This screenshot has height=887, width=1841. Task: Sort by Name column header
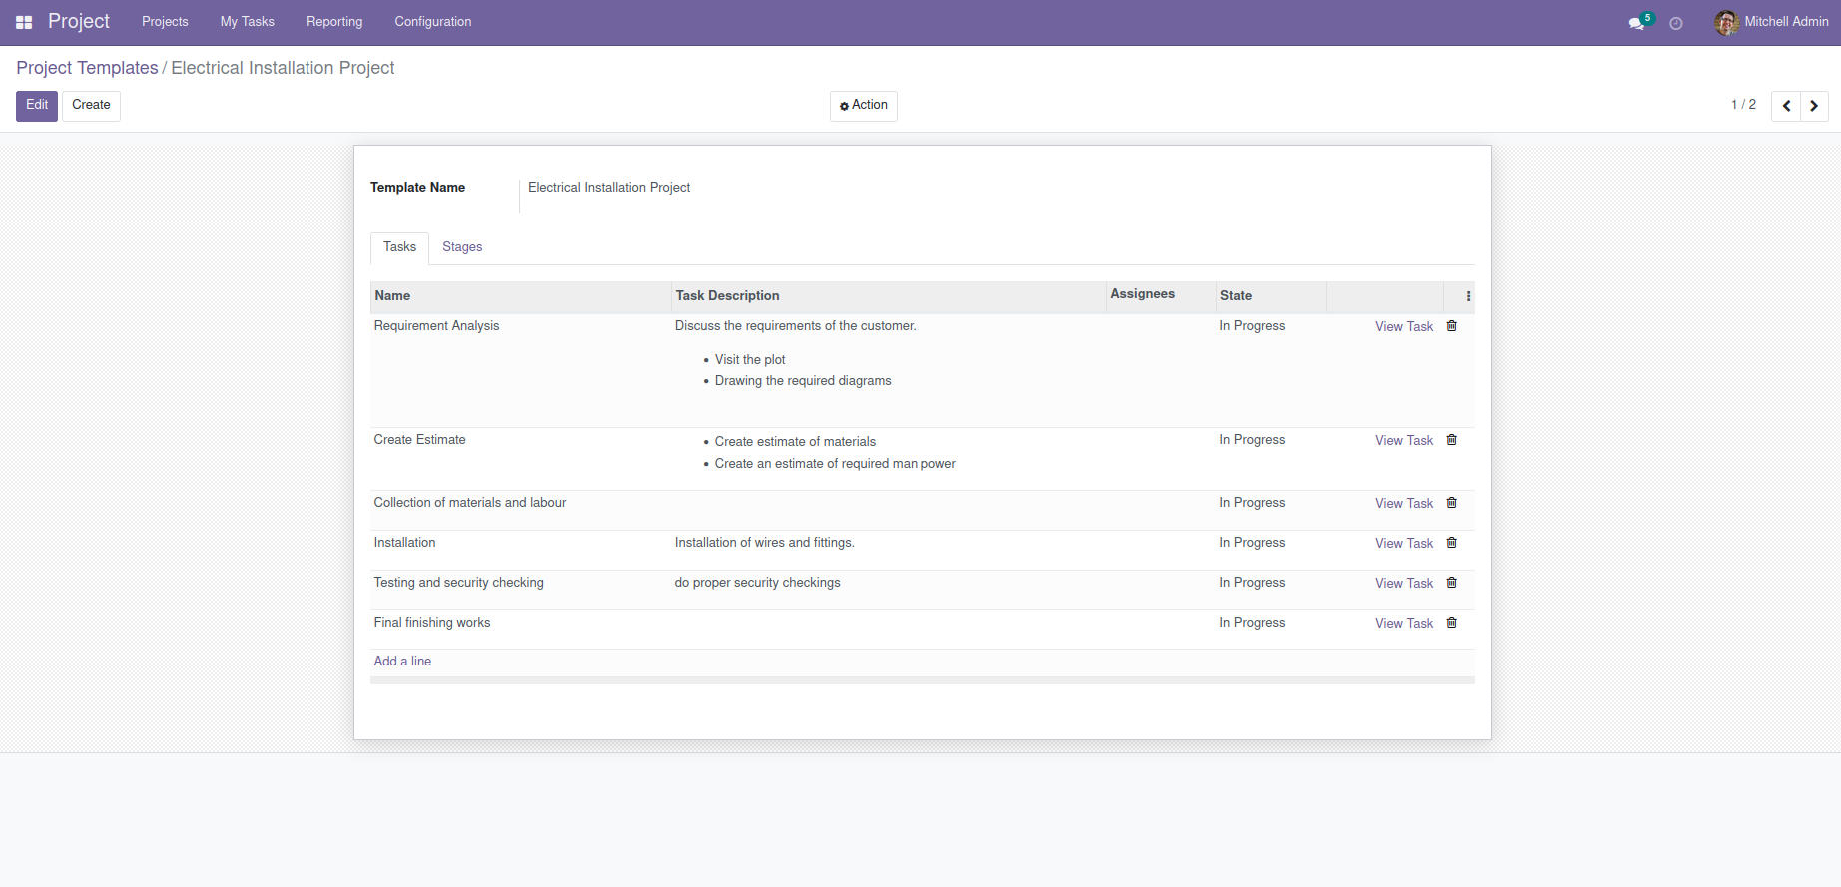[x=520, y=296]
